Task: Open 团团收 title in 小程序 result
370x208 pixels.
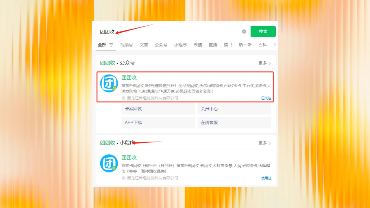Action: click(x=129, y=157)
